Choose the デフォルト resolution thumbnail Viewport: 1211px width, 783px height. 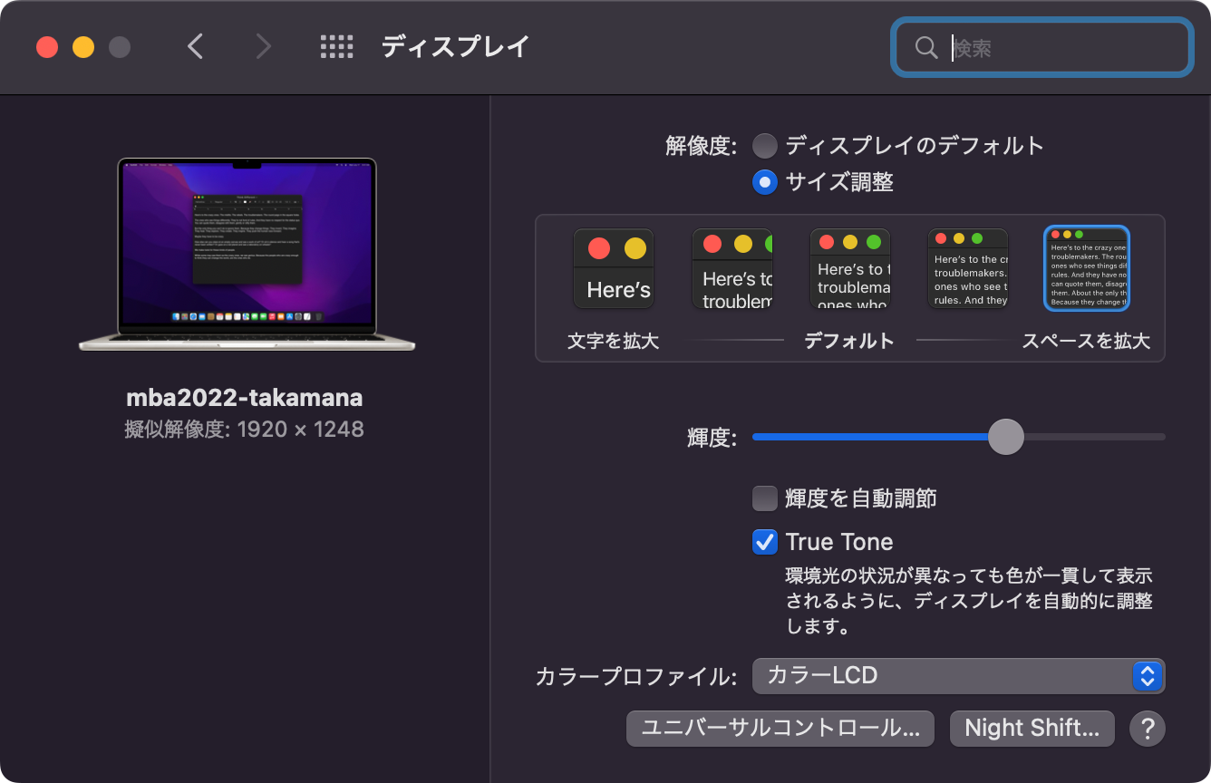pyautogui.click(x=849, y=267)
